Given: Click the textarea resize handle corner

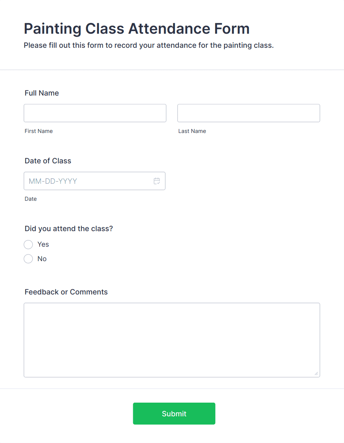Looking at the screenshot, I should click(x=316, y=373).
